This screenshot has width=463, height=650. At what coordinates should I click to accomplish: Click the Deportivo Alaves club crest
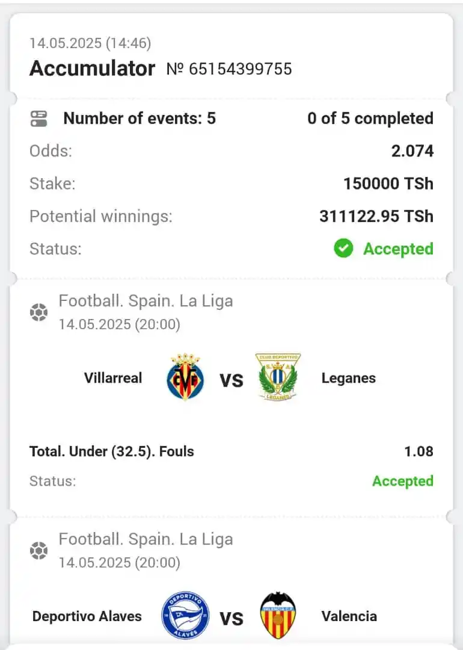click(185, 616)
